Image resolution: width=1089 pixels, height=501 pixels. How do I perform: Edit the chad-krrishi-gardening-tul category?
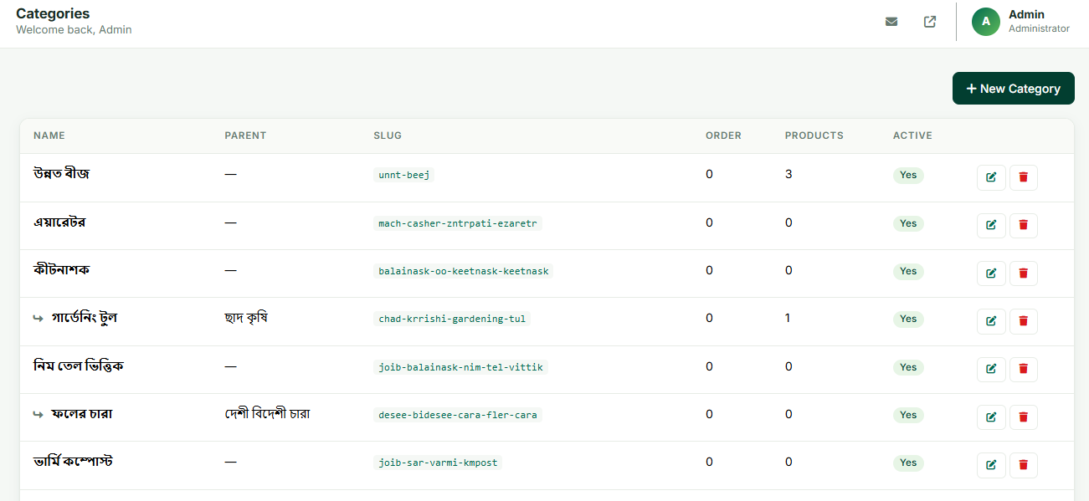pos(991,321)
